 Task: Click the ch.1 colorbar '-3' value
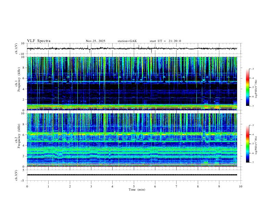click(x=253, y=69)
